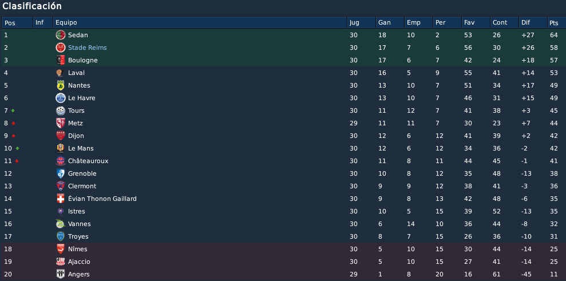This screenshot has height=281, width=566.
Task: Click the Stade Reims club badge
Action: tap(60, 48)
